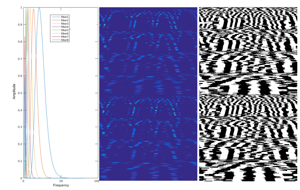Image resolution: width=300 pixels, height=190 pixels.
Task: Click the 100 tick on the frequency axis
Action: pos(96,181)
